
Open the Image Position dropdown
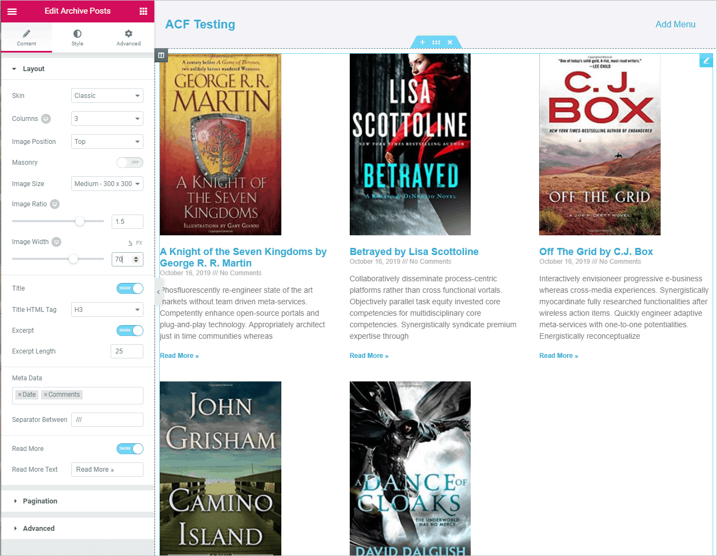[107, 142]
